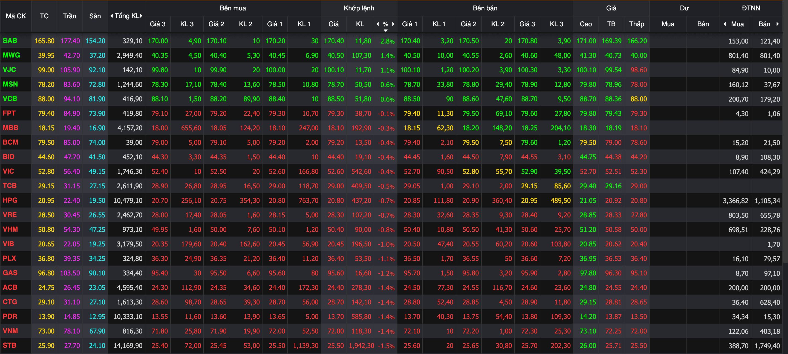The image size is (788, 354).
Task: Click VIC's matched volume 542,60
Action: pyautogui.click(x=361, y=171)
